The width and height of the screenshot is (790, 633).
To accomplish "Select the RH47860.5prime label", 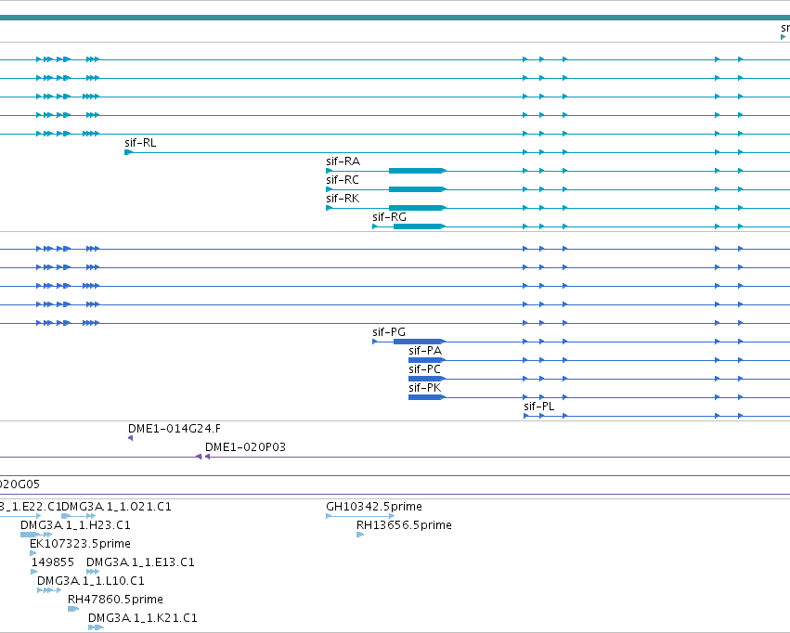I will (115, 600).
